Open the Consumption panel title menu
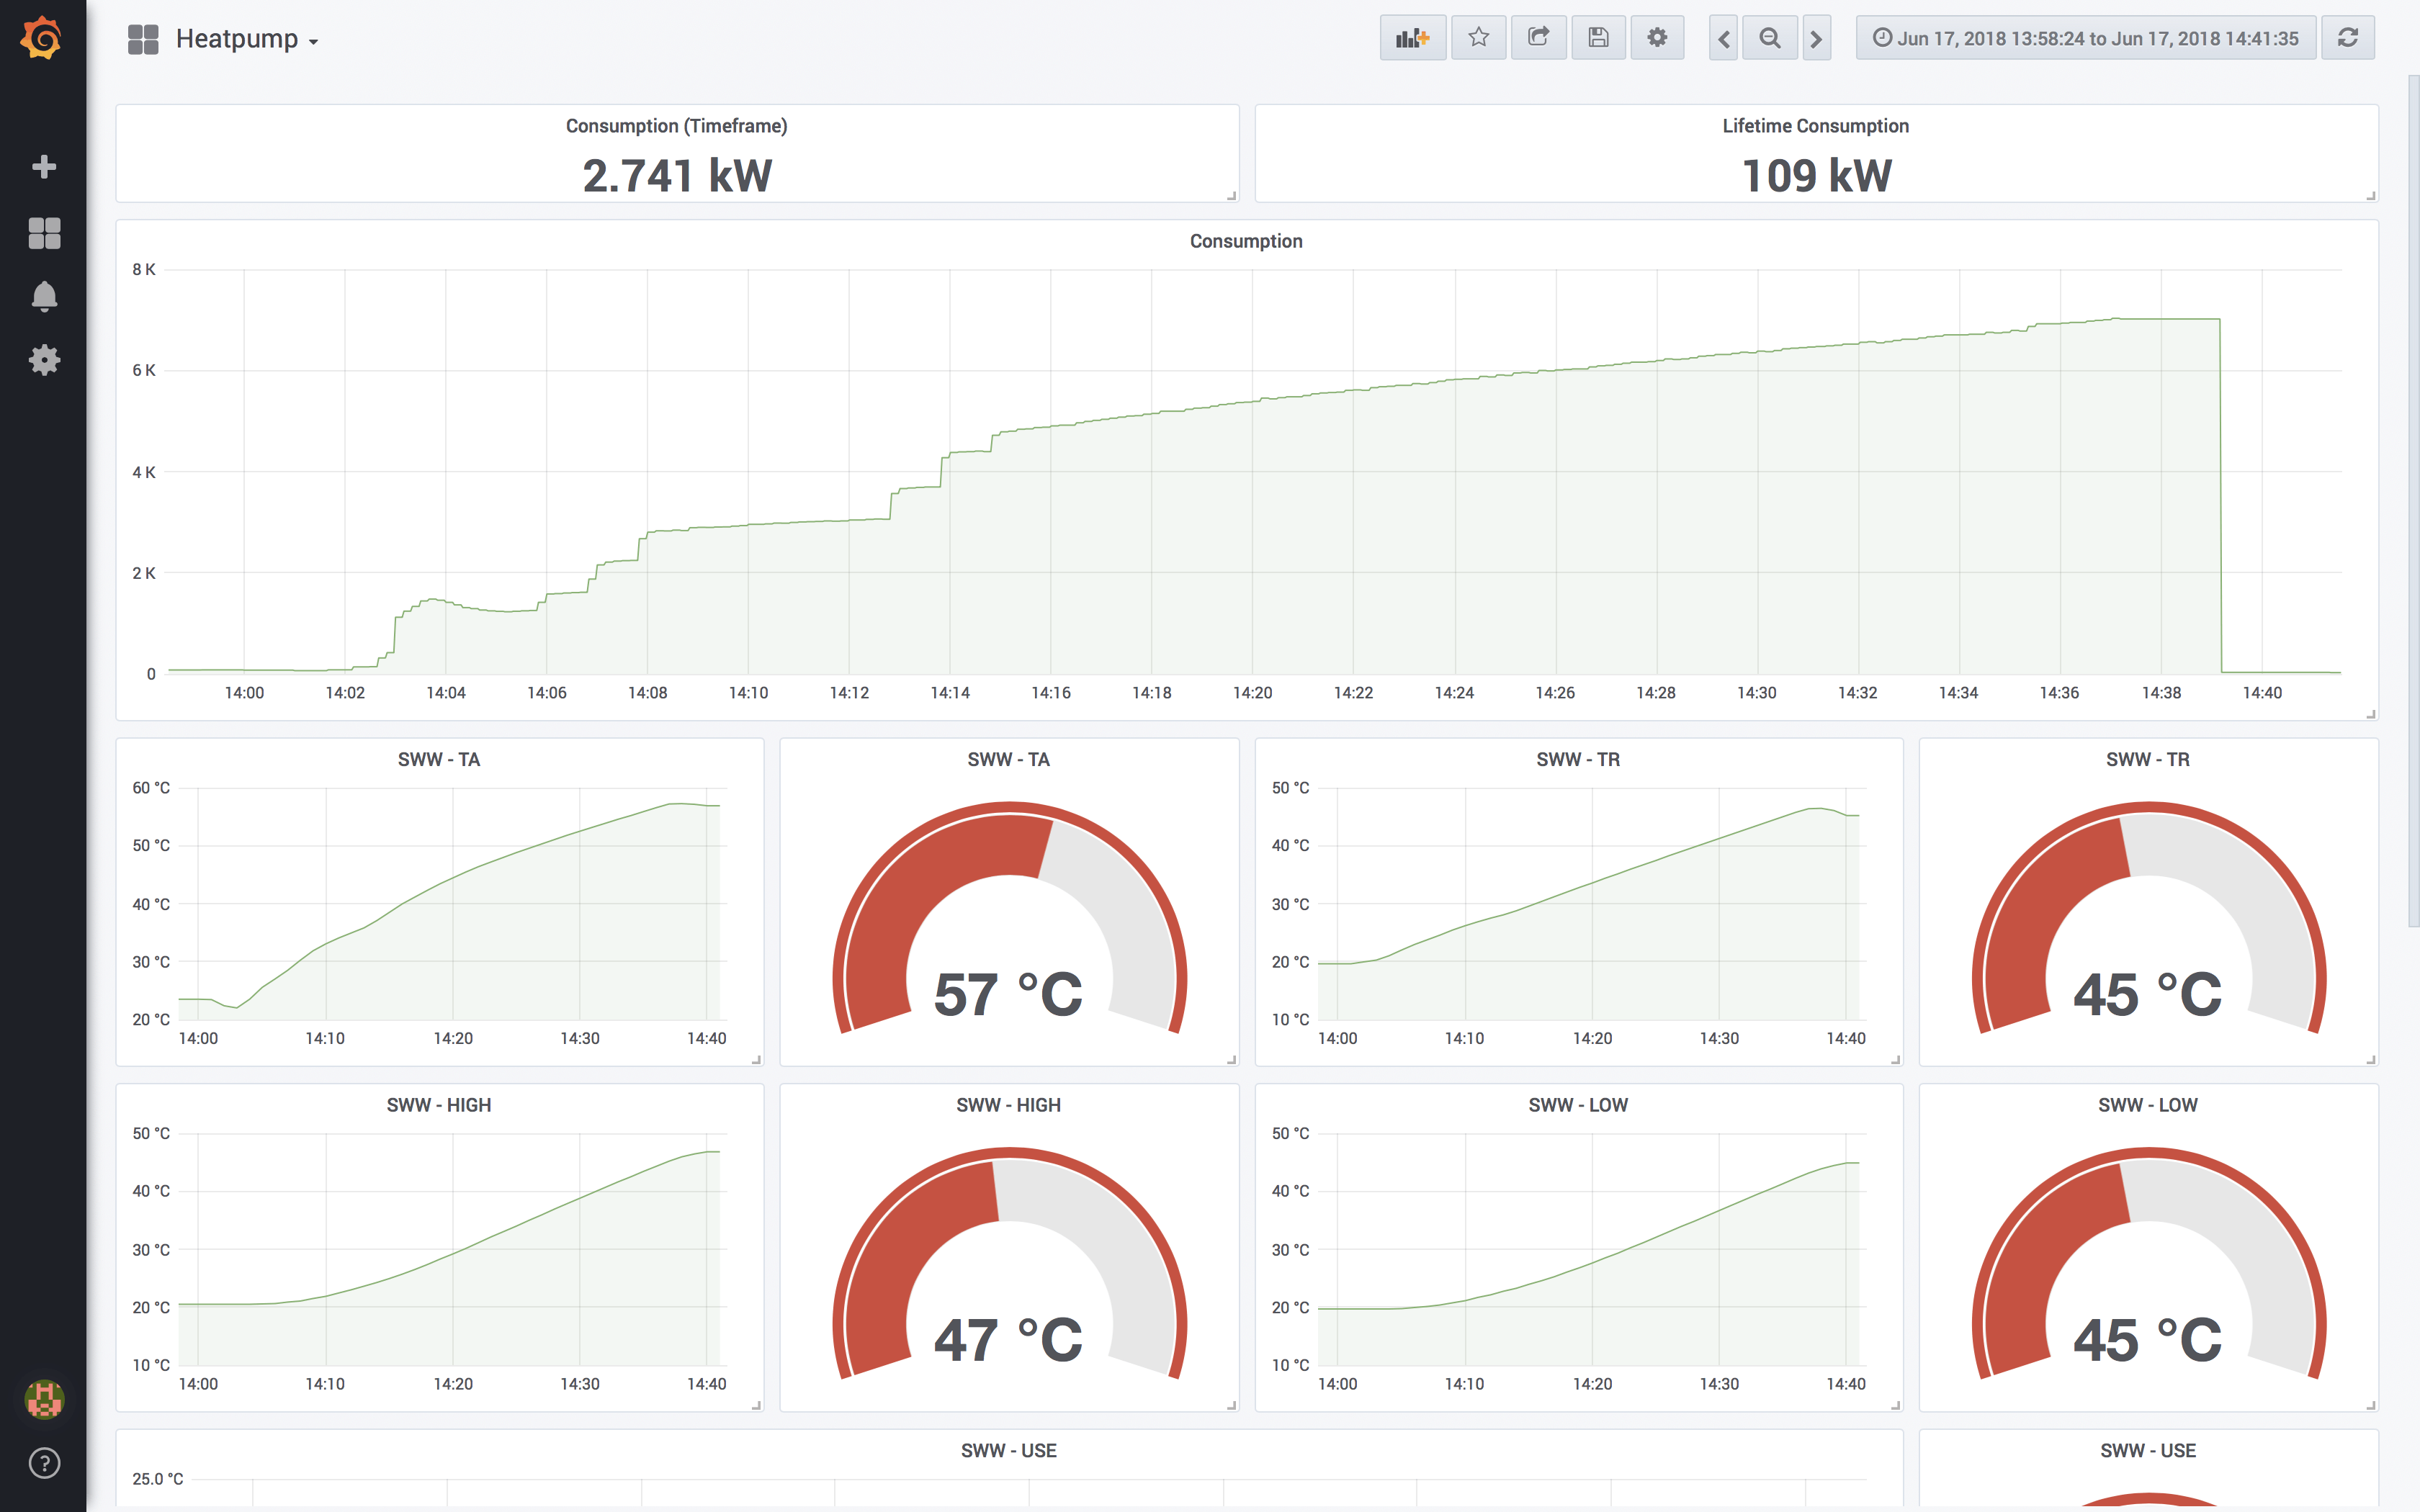Screen dimensions: 2420x1512 tap(1245, 241)
